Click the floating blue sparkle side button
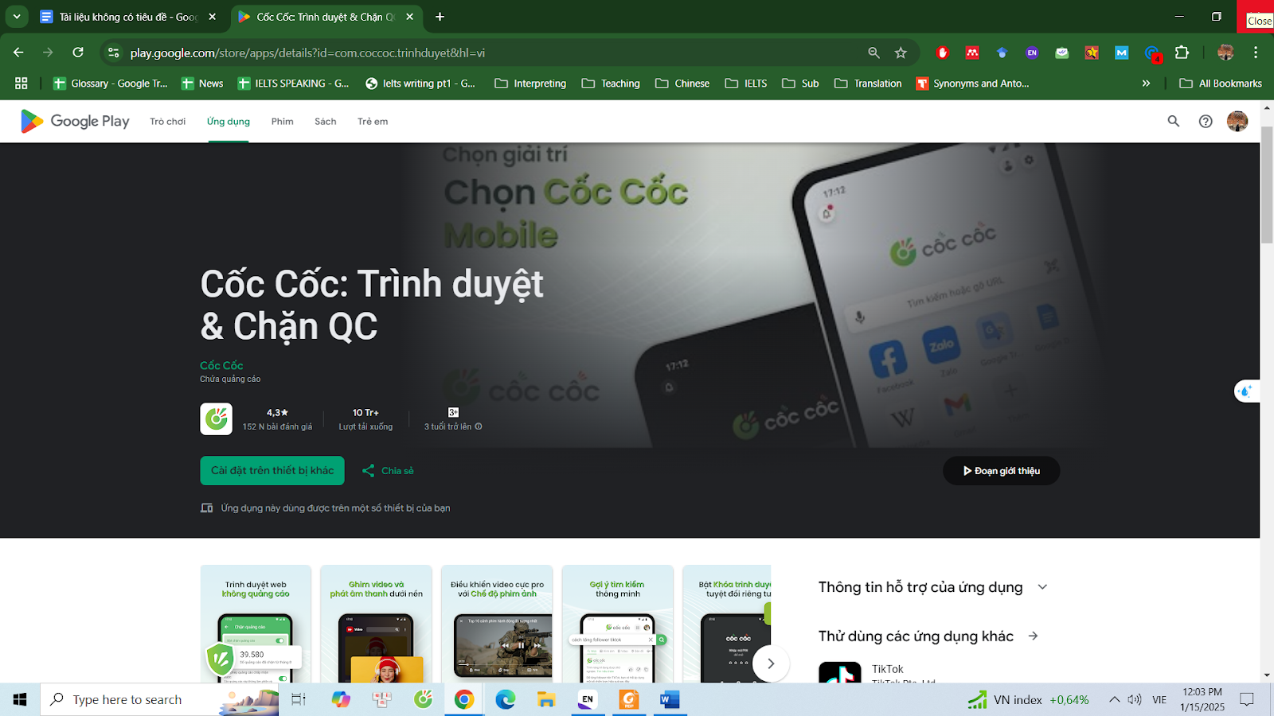 pos(1246,391)
